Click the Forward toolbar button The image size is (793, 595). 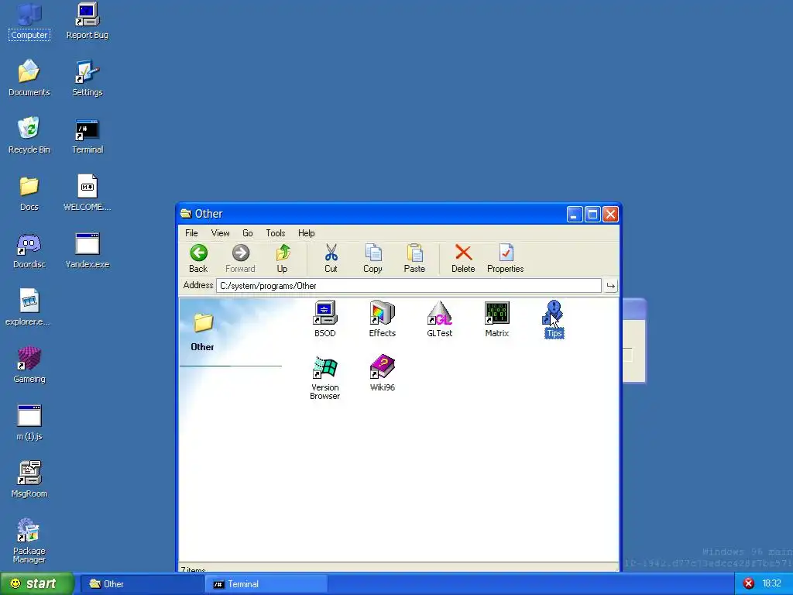tap(240, 259)
